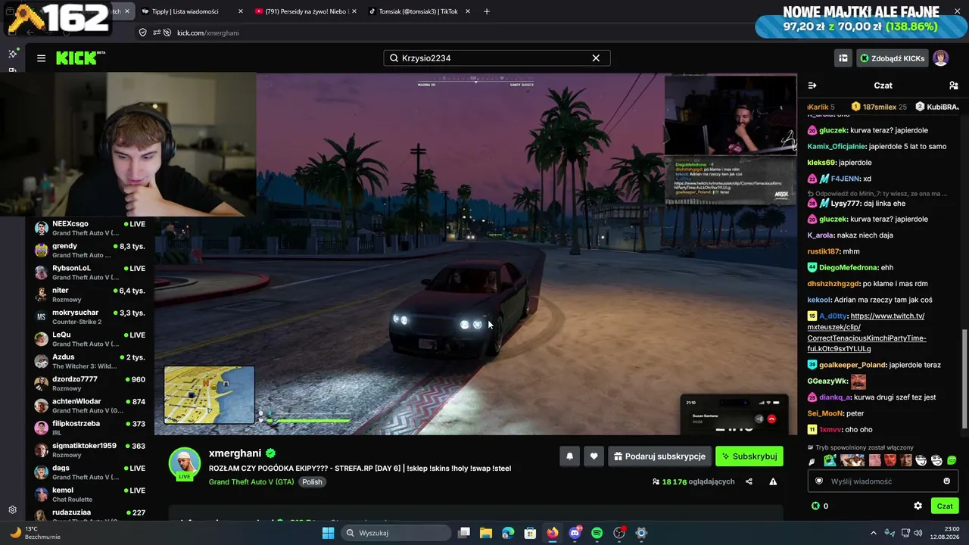Open volume control in system tray
This screenshot has width=969, height=545.
tap(918, 533)
